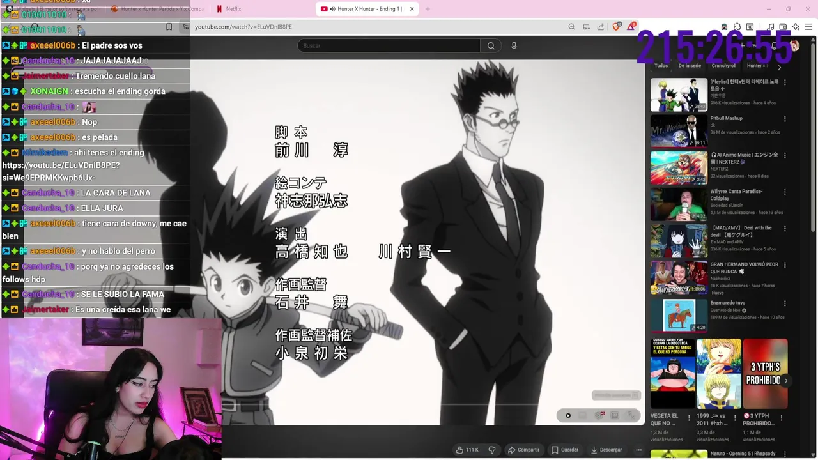Open Willyrex Canta Paradise thumbnail
This screenshot has height=460, width=818.
(679, 204)
